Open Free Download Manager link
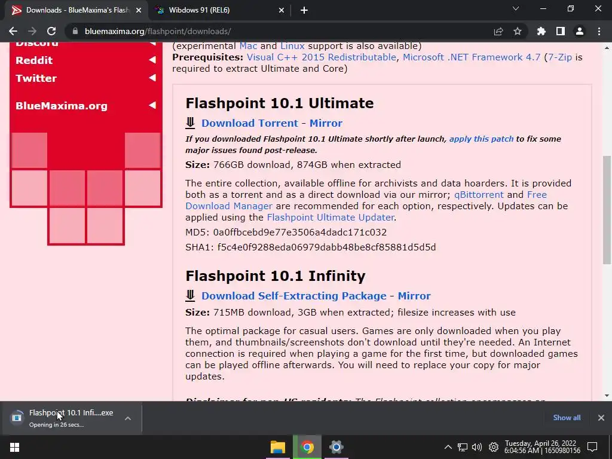Image resolution: width=612 pixels, height=459 pixels. [229, 206]
